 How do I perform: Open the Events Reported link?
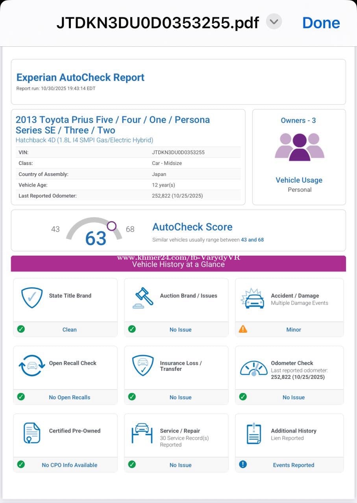(x=293, y=465)
